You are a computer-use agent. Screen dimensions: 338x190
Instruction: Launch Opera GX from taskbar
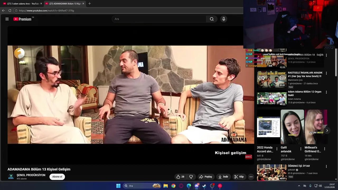(181, 186)
